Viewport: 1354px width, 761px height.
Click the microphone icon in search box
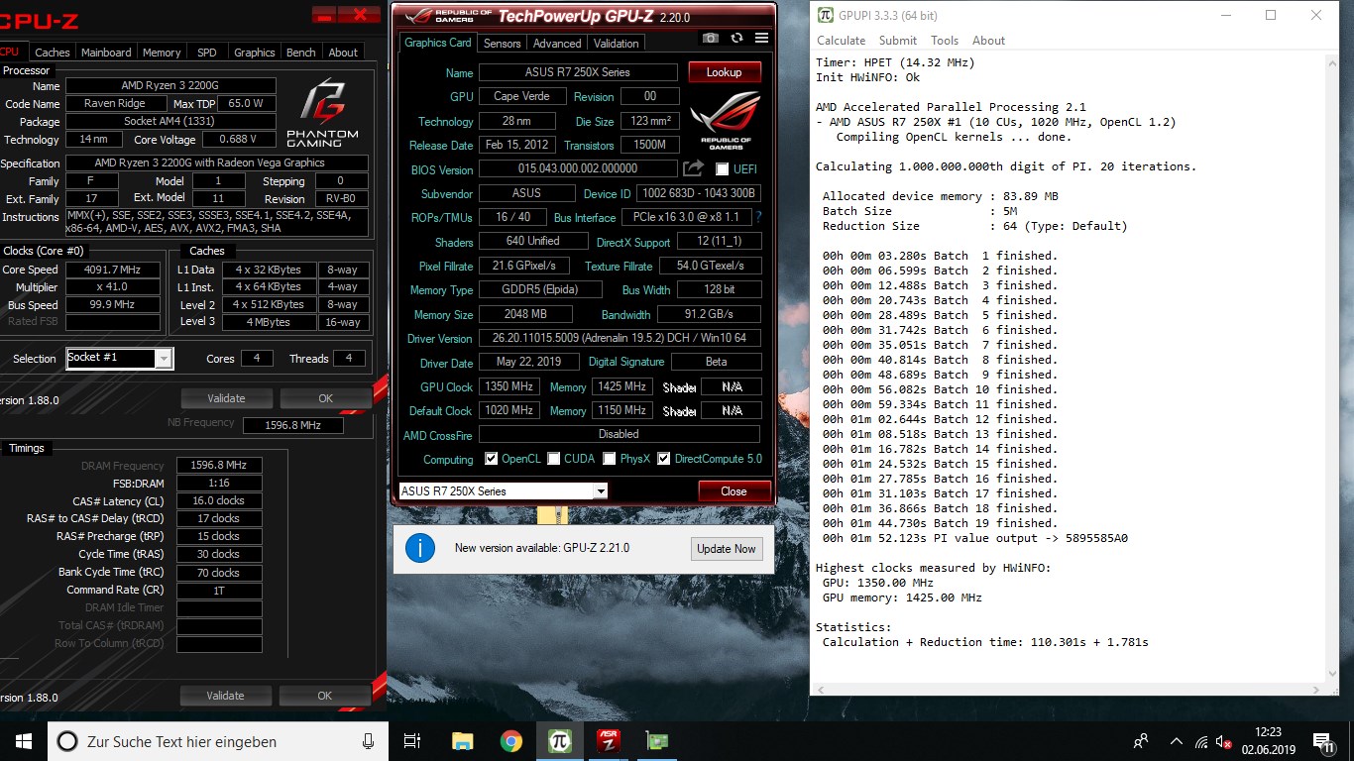click(369, 740)
